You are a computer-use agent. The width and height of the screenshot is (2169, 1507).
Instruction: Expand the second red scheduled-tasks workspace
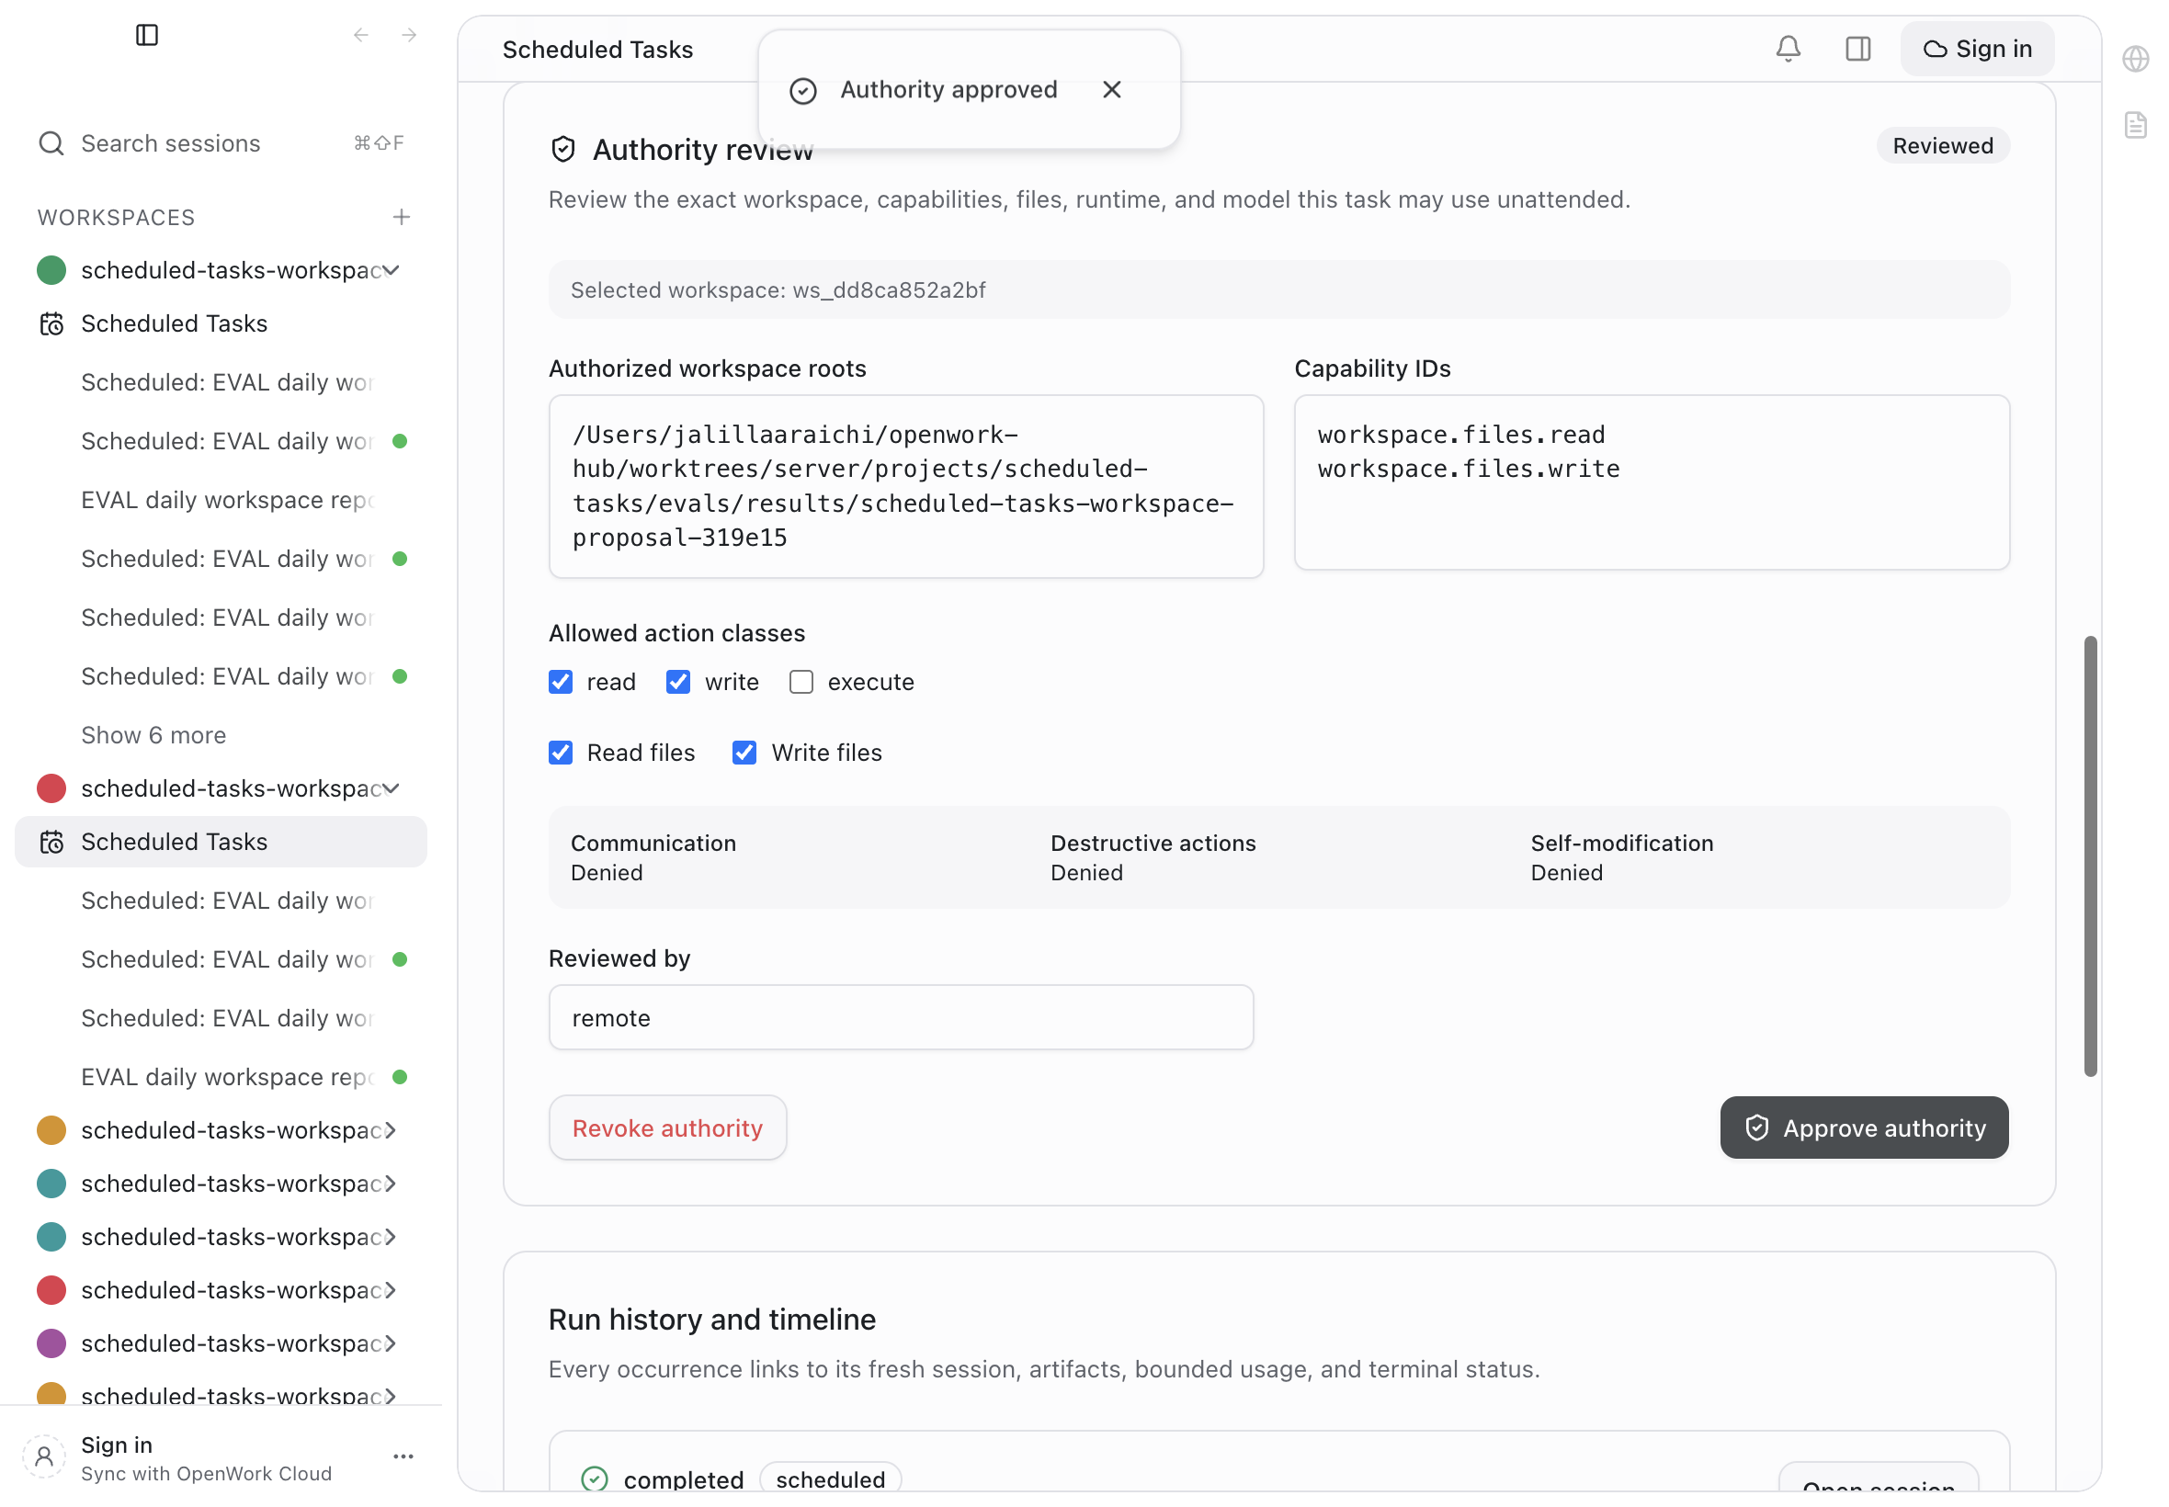tap(390, 1290)
